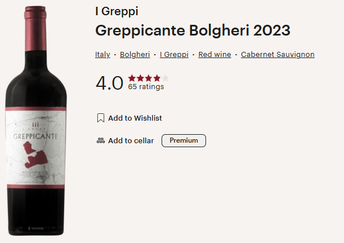Screen dimensions: 344x243
Task: Click the 4.0 average rating score
Action: click(109, 83)
